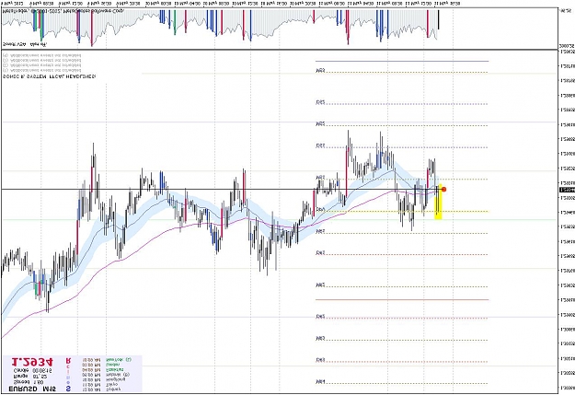This screenshot has width=575, height=395.
Task: Select the yellow highlighted latest candle
Action: tap(438, 202)
